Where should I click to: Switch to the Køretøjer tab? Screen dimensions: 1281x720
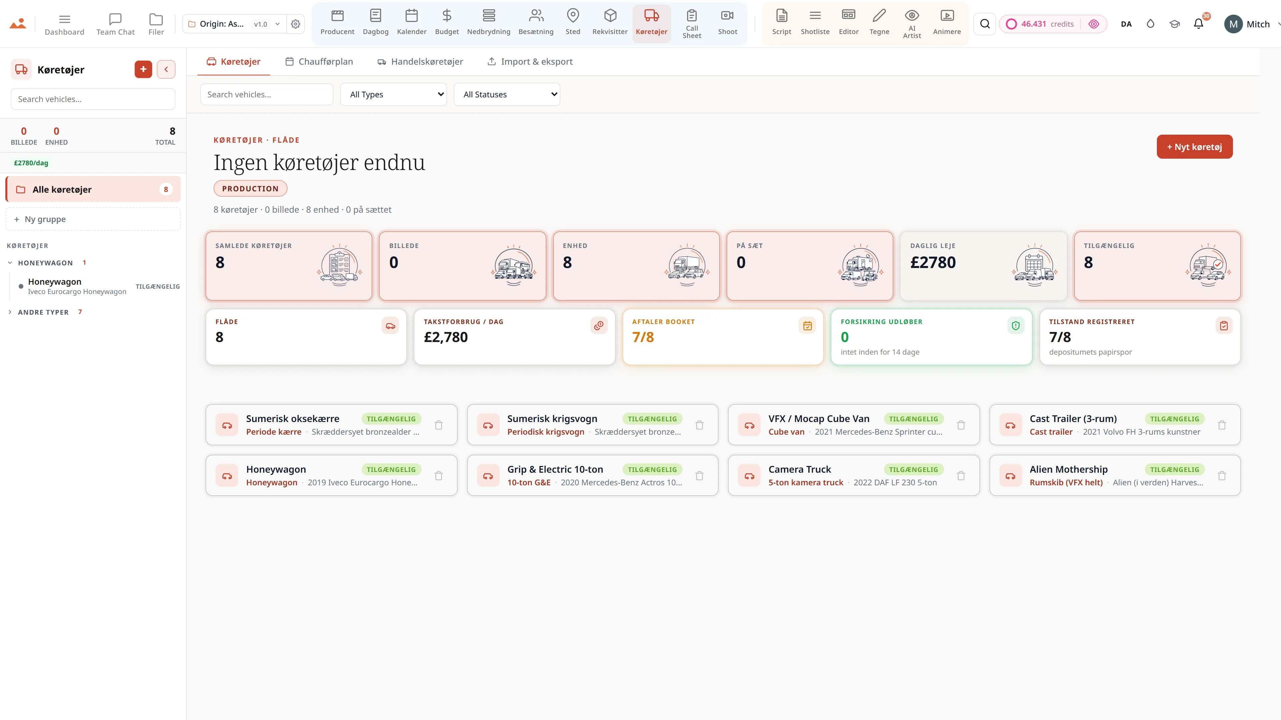[x=233, y=62]
